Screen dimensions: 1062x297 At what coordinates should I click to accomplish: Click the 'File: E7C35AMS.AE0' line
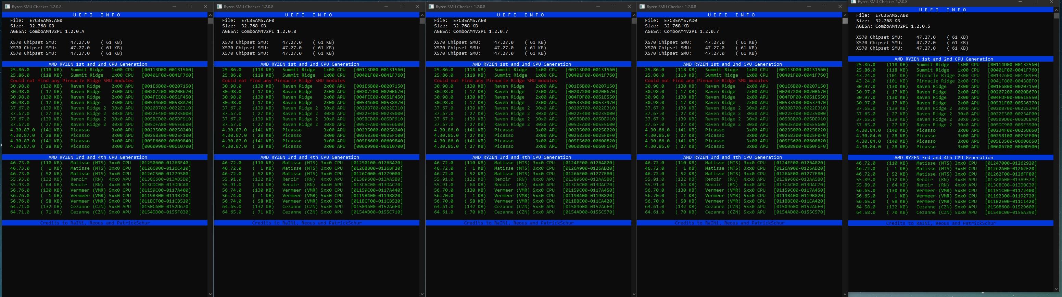point(460,20)
